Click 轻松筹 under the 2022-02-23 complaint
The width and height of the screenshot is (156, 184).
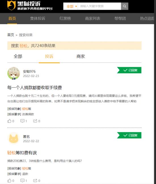click(x=27, y=109)
